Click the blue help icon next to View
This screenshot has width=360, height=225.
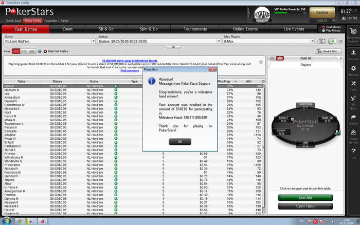40,51
